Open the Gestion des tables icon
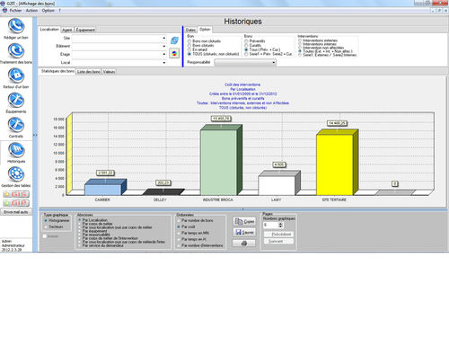This screenshot has width=449, height=337. 16,174
